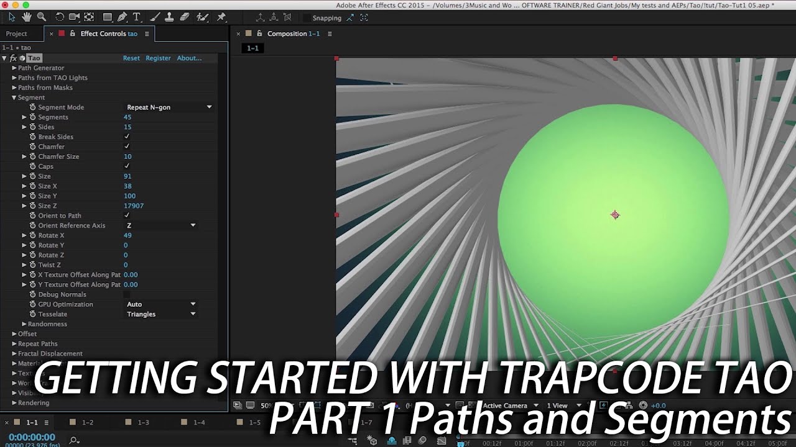Select the Pan Behind anchor point tool

pos(89,17)
